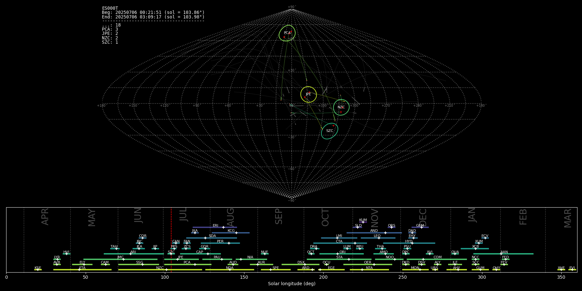Viewport: 582px width, 291px height.
Task: Click the 350 tick label on the longitude axis
Action: coord(561,277)
